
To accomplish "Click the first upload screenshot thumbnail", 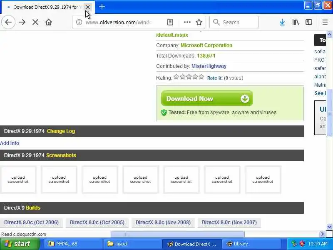I will 18,180.
